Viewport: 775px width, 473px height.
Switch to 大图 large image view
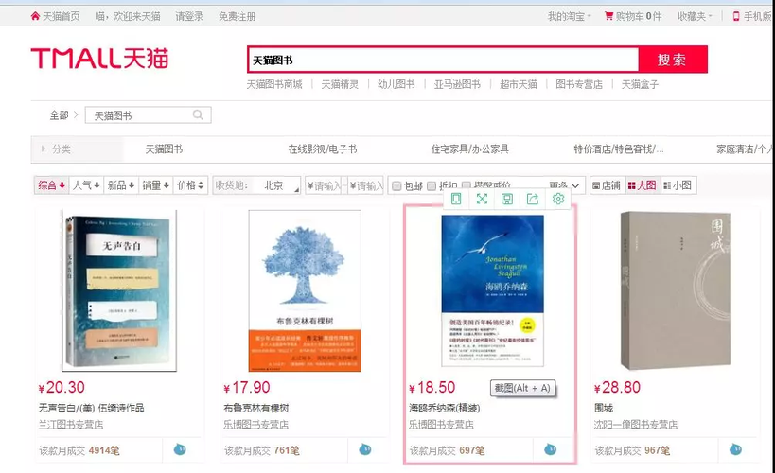click(642, 185)
